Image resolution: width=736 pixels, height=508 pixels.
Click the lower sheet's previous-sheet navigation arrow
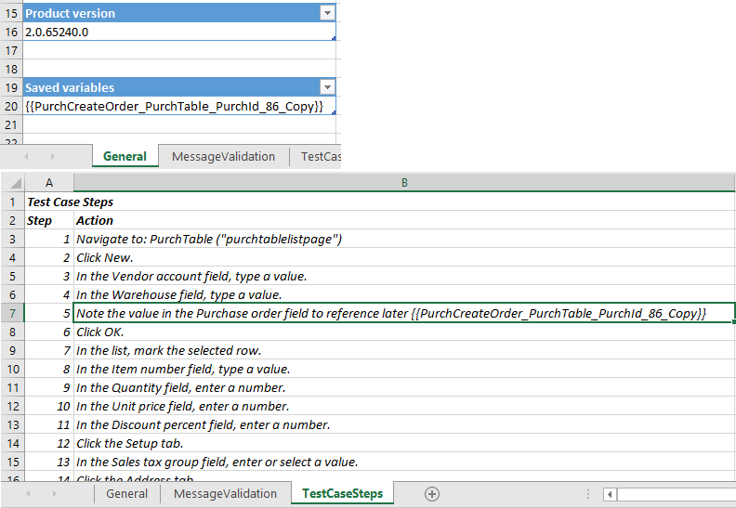coord(26,494)
